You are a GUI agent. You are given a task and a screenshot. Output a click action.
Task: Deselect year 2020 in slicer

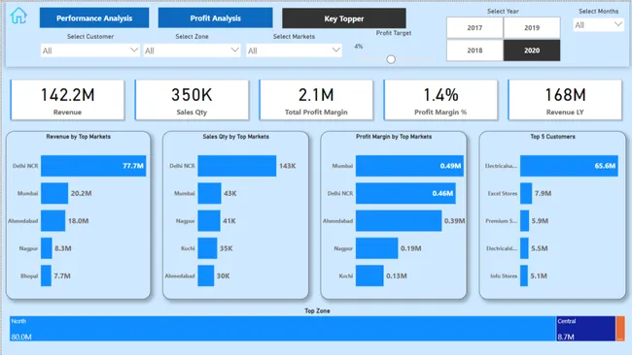pos(532,50)
